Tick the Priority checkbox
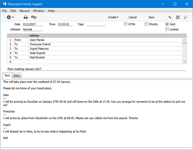The height and width of the screenshot is (150, 193). pyautogui.click(x=146, y=24)
